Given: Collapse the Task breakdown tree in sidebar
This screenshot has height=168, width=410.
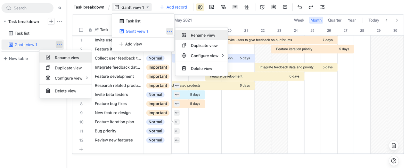Looking at the screenshot, I should [5, 22].
